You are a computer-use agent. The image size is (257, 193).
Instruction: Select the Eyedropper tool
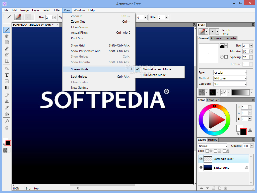pos(7,108)
